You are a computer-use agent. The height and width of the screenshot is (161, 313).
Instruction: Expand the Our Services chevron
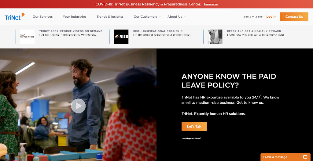[x=56, y=17]
